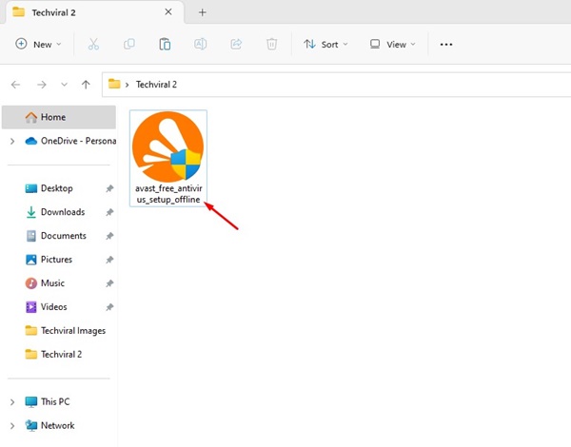The image size is (571, 447).
Task: Click pin icon next to Pictures
Action: click(109, 260)
